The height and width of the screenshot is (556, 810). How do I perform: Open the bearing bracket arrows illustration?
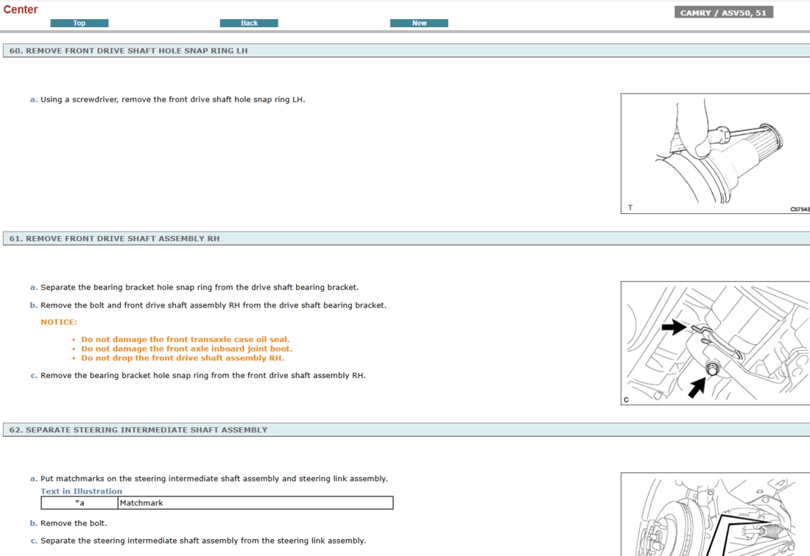pos(714,342)
